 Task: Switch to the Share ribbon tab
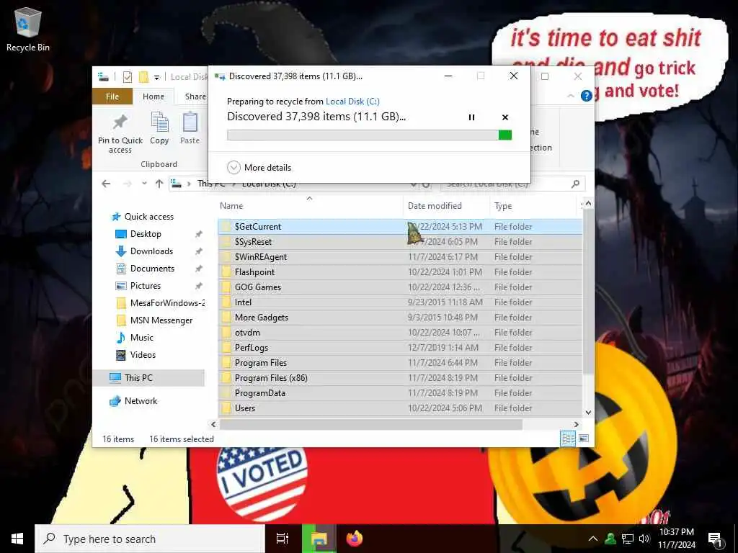[x=195, y=96]
